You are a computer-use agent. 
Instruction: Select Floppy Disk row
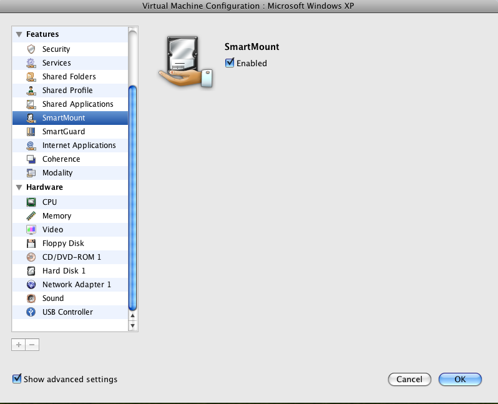[70, 244]
